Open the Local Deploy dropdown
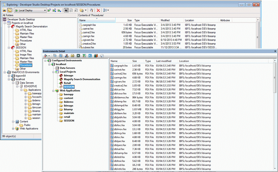The height and width of the screenshot is (172, 278). (x=30, y=10)
